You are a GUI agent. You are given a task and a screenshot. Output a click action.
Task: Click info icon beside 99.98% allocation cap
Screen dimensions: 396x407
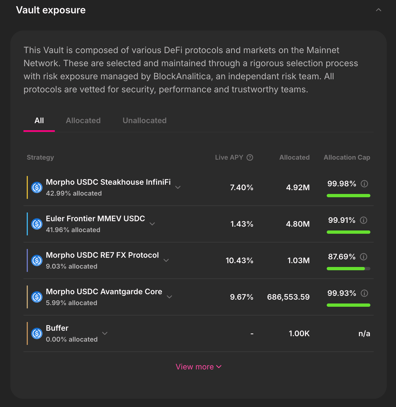[x=364, y=184]
